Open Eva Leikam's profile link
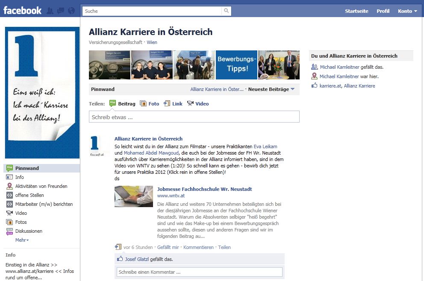This screenshot has width=424, height=281. tap(265, 146)
